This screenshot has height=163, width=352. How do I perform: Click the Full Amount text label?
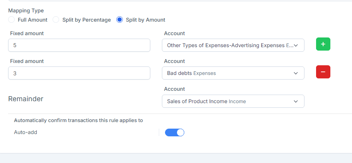click(x=32, y=20)
